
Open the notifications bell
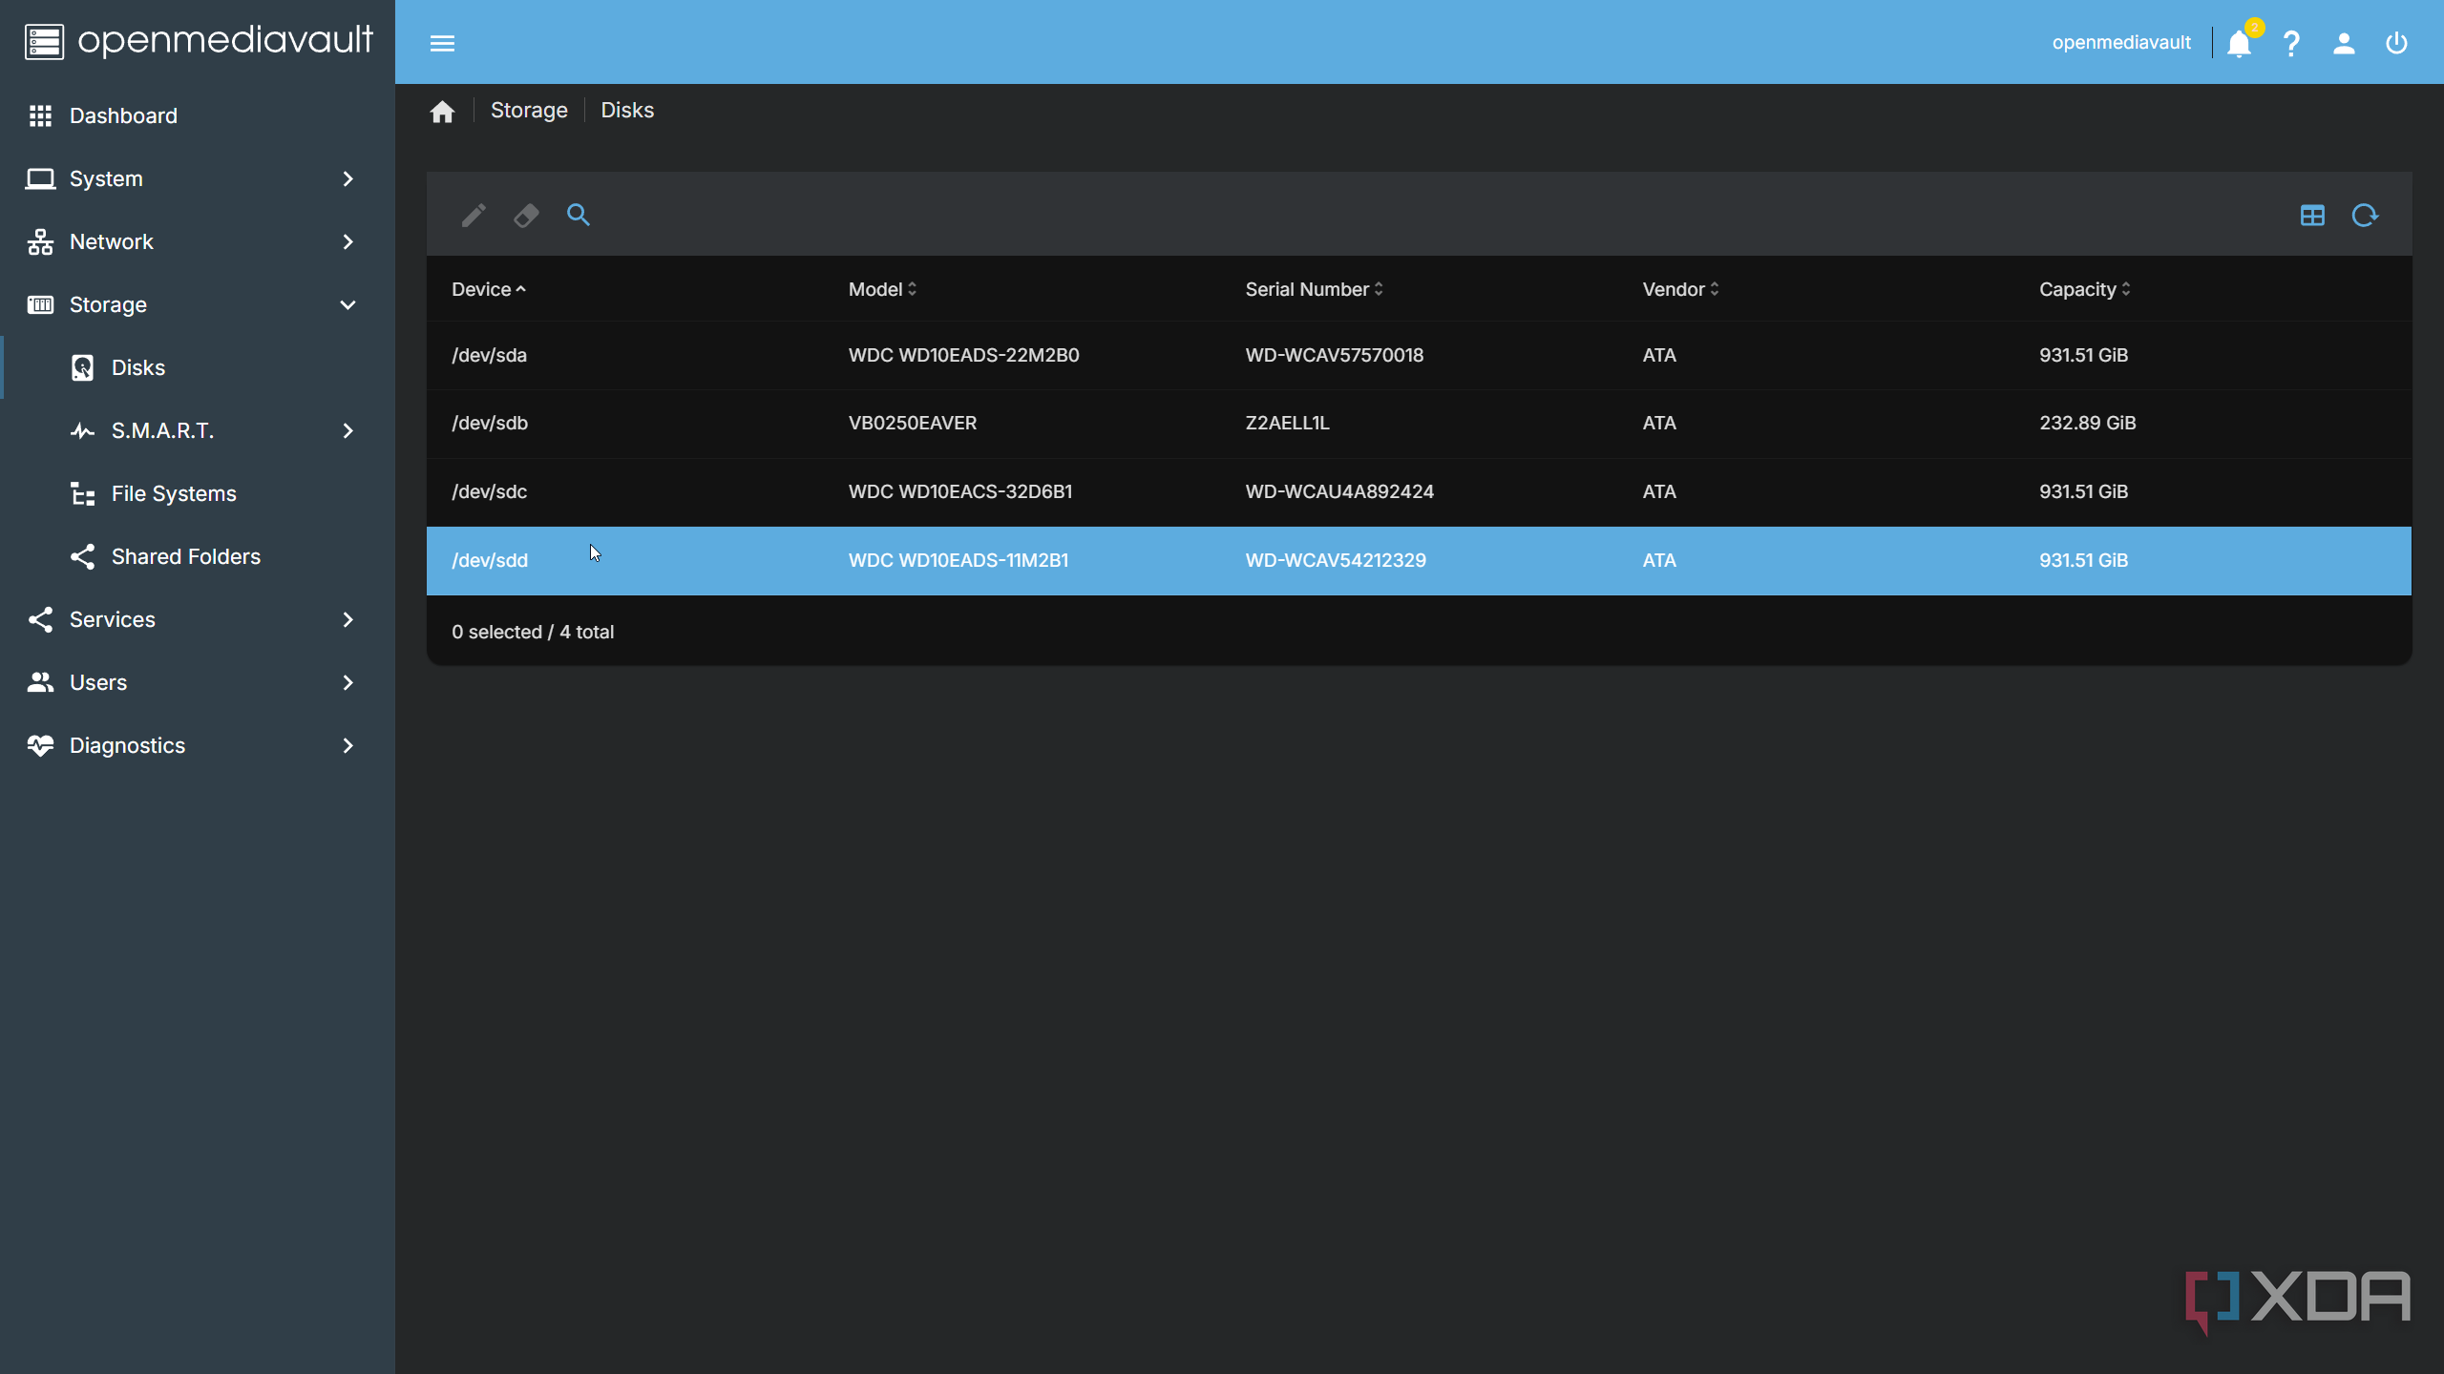point(2239,44)
